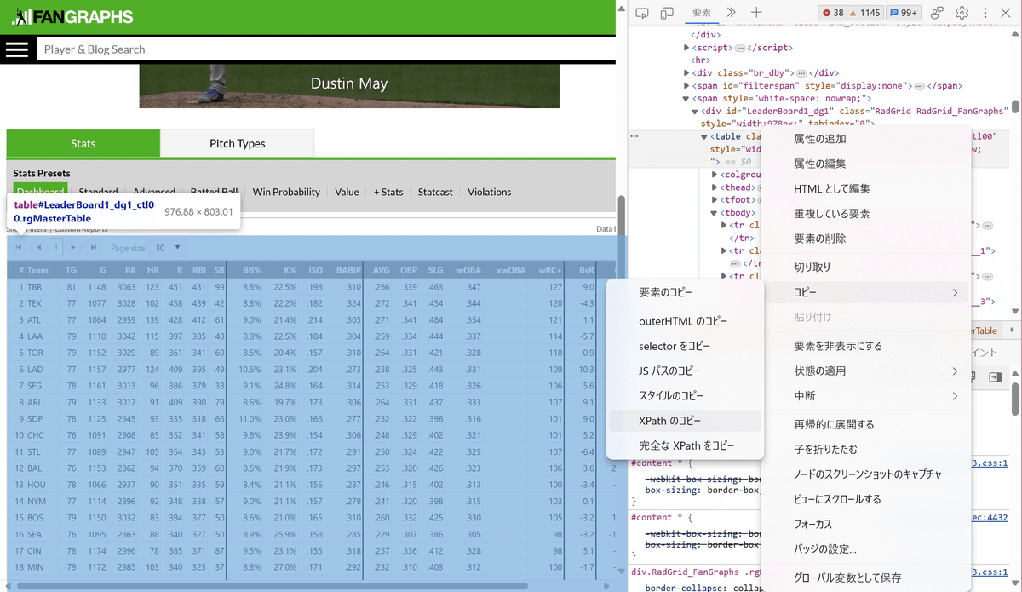Open DevTools settings gear
This screenshot has width=1022, height=592.
(962, 13)
